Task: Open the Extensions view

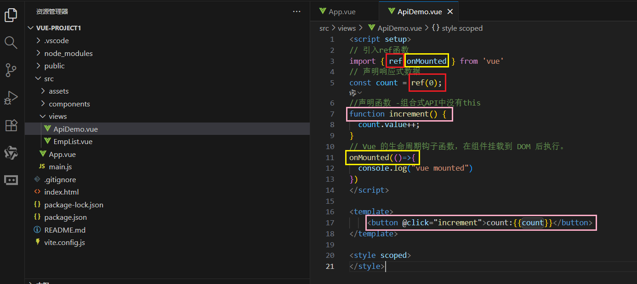Action: coord(11,125)
